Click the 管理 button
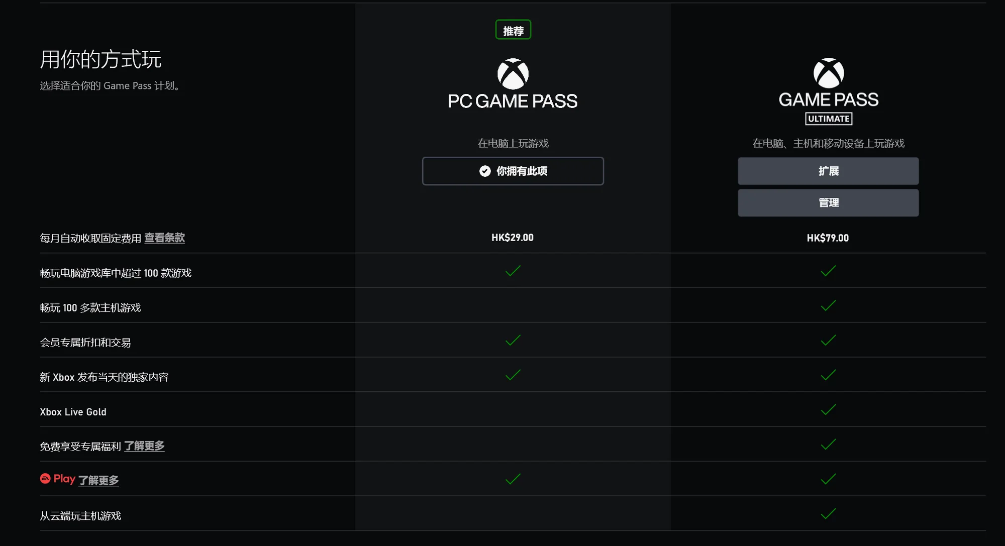This screenshot has width=1005, height=546. pos(828,202)
